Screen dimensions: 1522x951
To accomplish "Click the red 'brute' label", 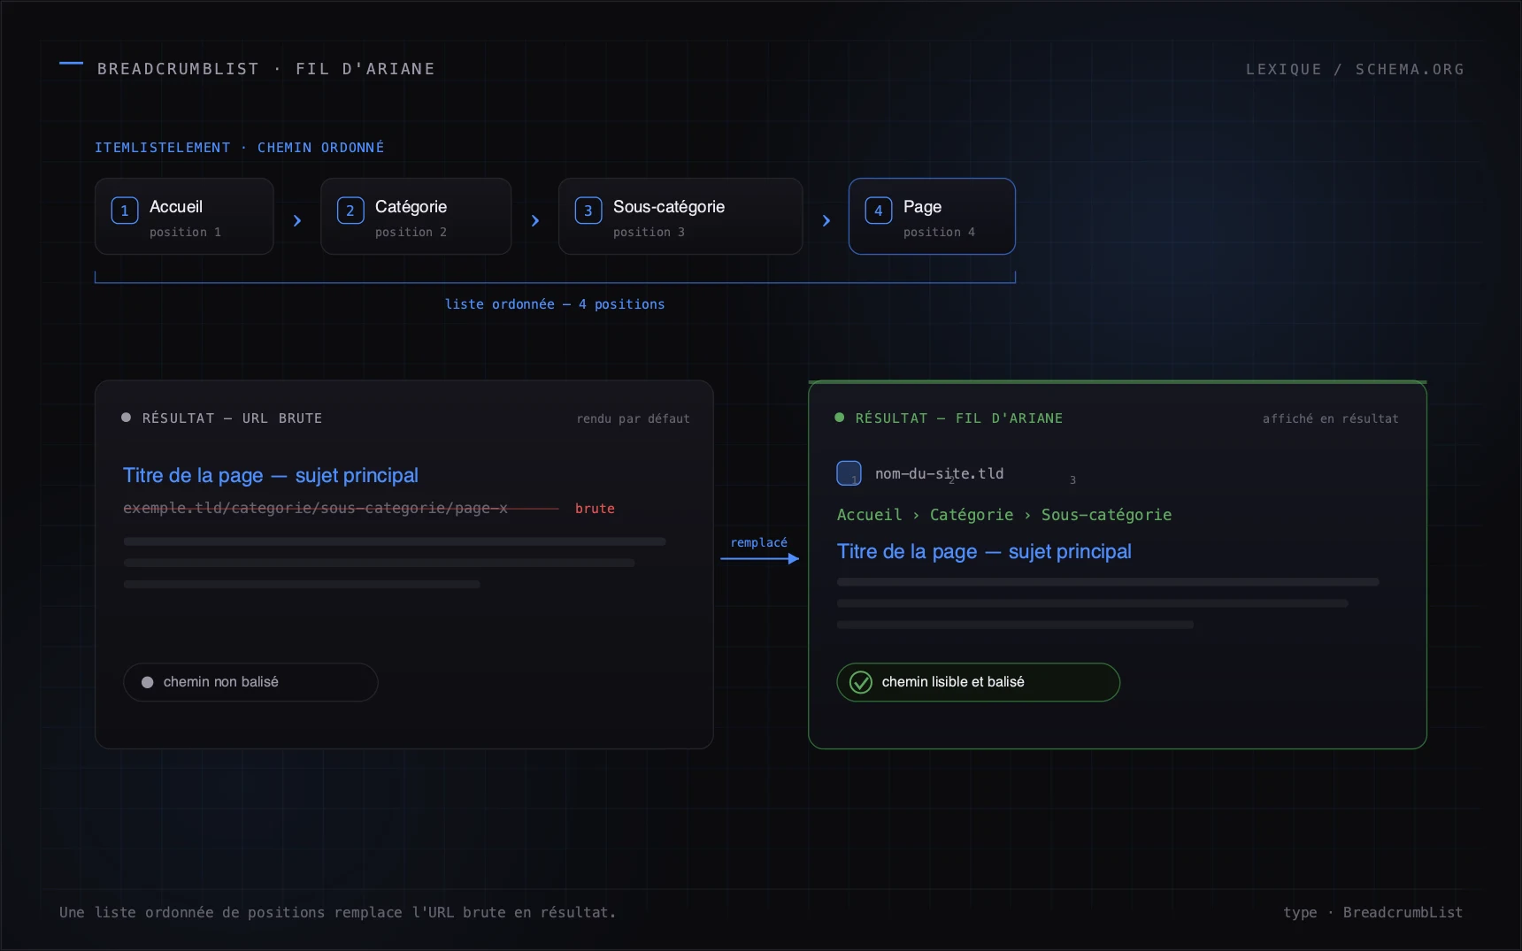I will 595,509.
